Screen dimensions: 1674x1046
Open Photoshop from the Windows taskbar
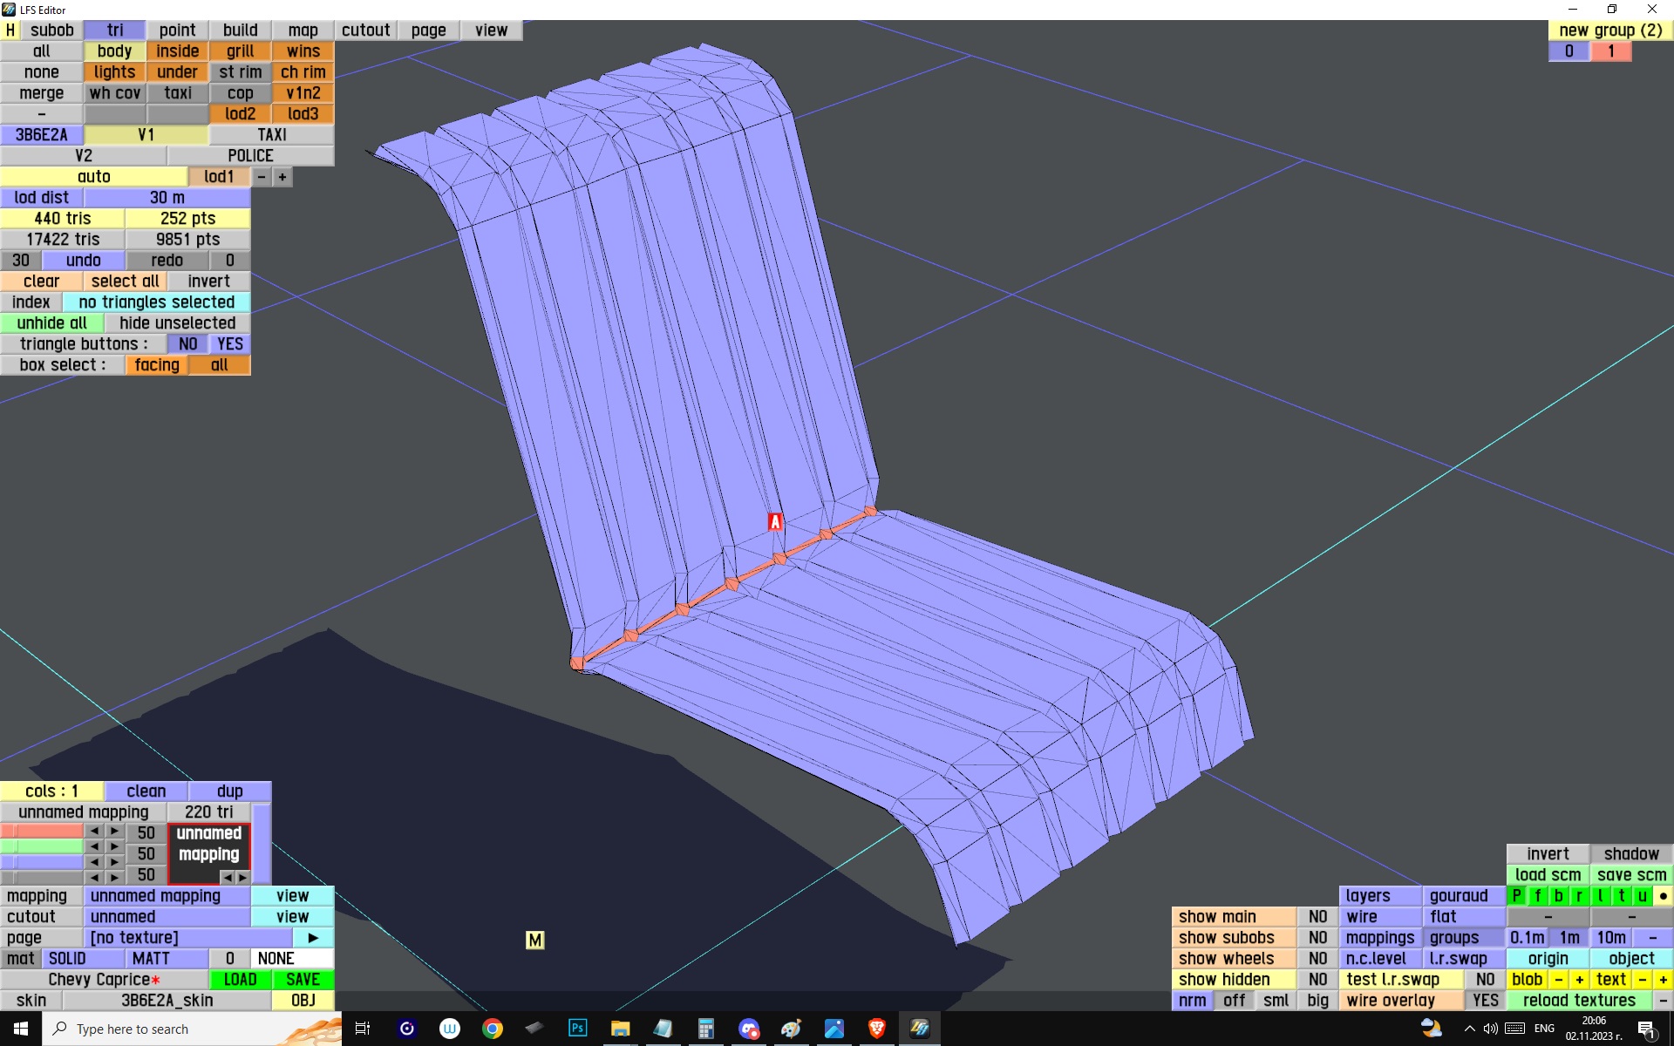click(577, 1029)
